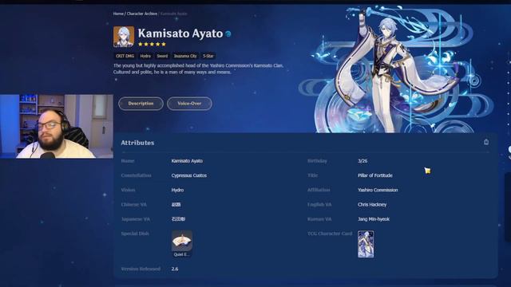Screen dimensions: 511x287
Task: Click the Jang Min-hyeok Korean VA value
Action: pos(374,219)
